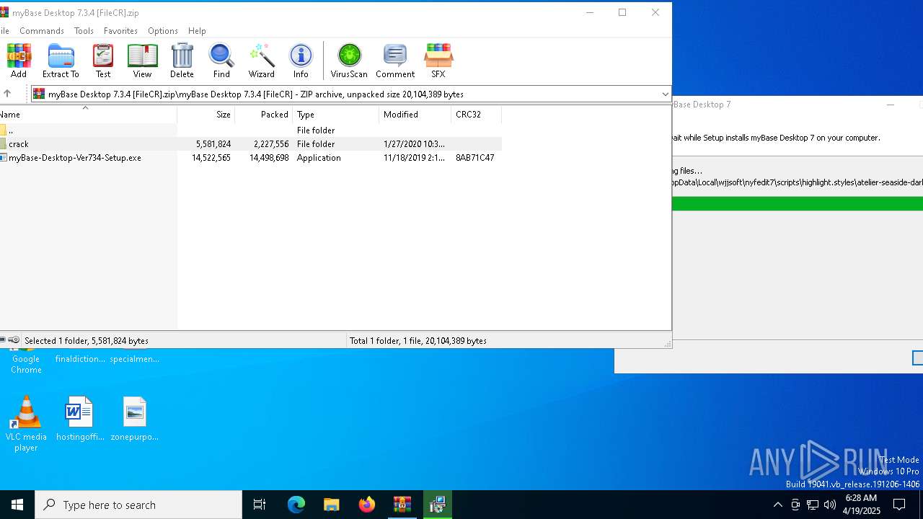This screenshot has height=519, width=923.
Task: Launch the Wizard tool
Action: (261, 61)
